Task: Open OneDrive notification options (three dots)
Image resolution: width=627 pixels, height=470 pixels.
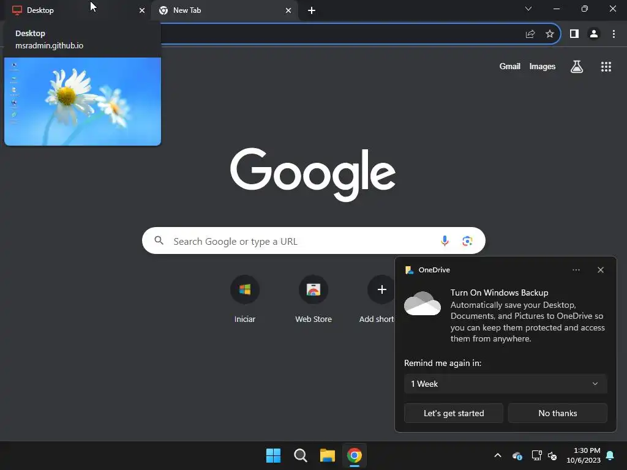Action: pos(576,270)
